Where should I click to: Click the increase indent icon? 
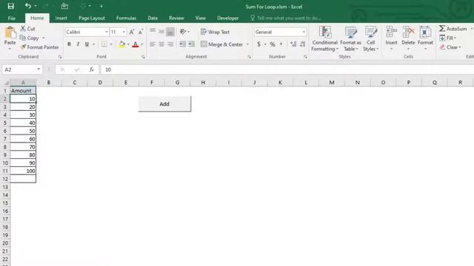pos(191,44)
